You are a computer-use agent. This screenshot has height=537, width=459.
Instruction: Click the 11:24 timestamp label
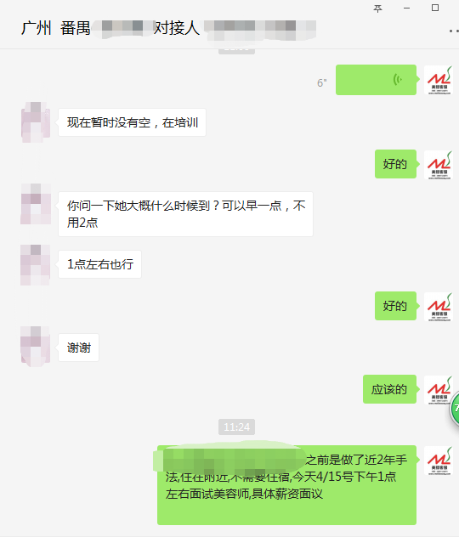(236, 427)
